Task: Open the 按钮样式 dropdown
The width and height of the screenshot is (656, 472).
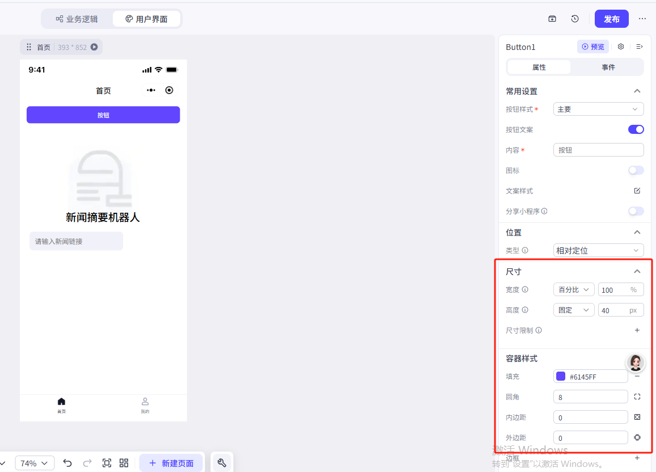Action: (x=598, y=109)
